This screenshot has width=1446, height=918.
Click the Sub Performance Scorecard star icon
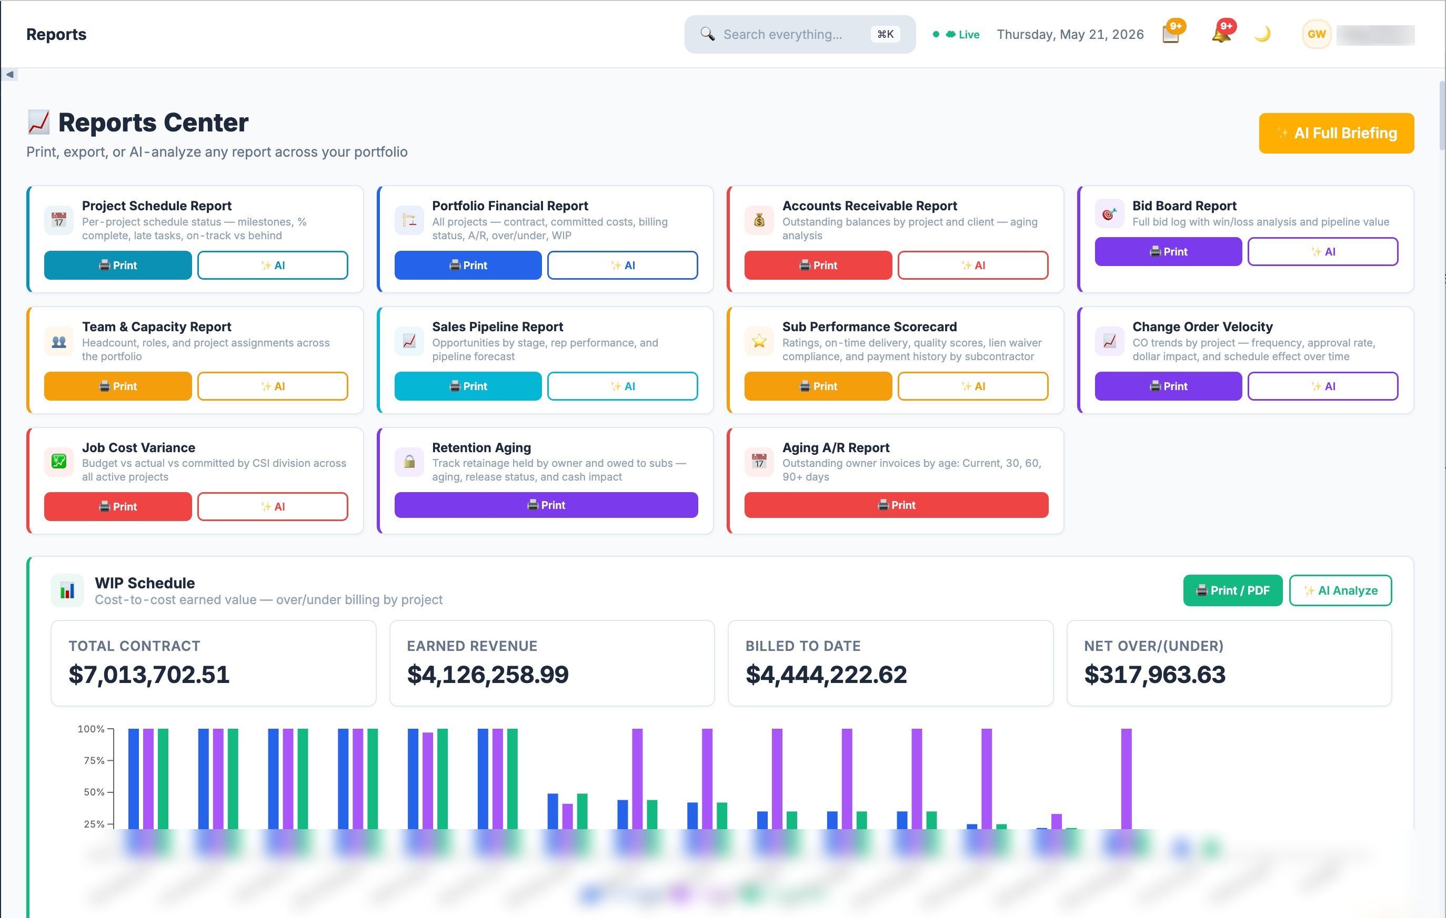point(759,341)
